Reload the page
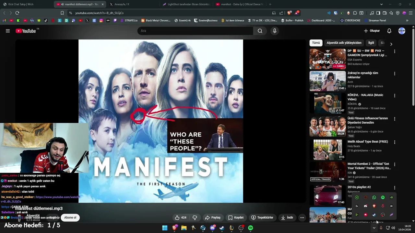The image size is (415, 233). [x=17, y=13]
